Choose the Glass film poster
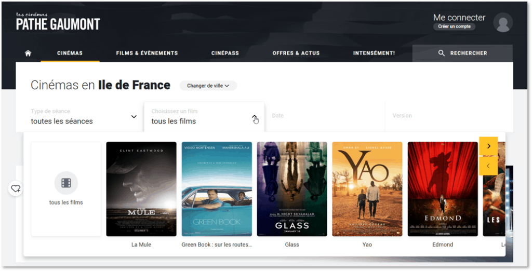 292,189
